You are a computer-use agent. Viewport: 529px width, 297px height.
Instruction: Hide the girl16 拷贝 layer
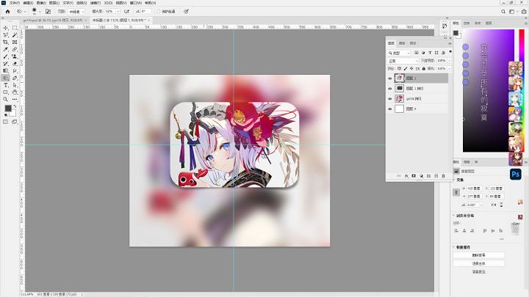390,99
